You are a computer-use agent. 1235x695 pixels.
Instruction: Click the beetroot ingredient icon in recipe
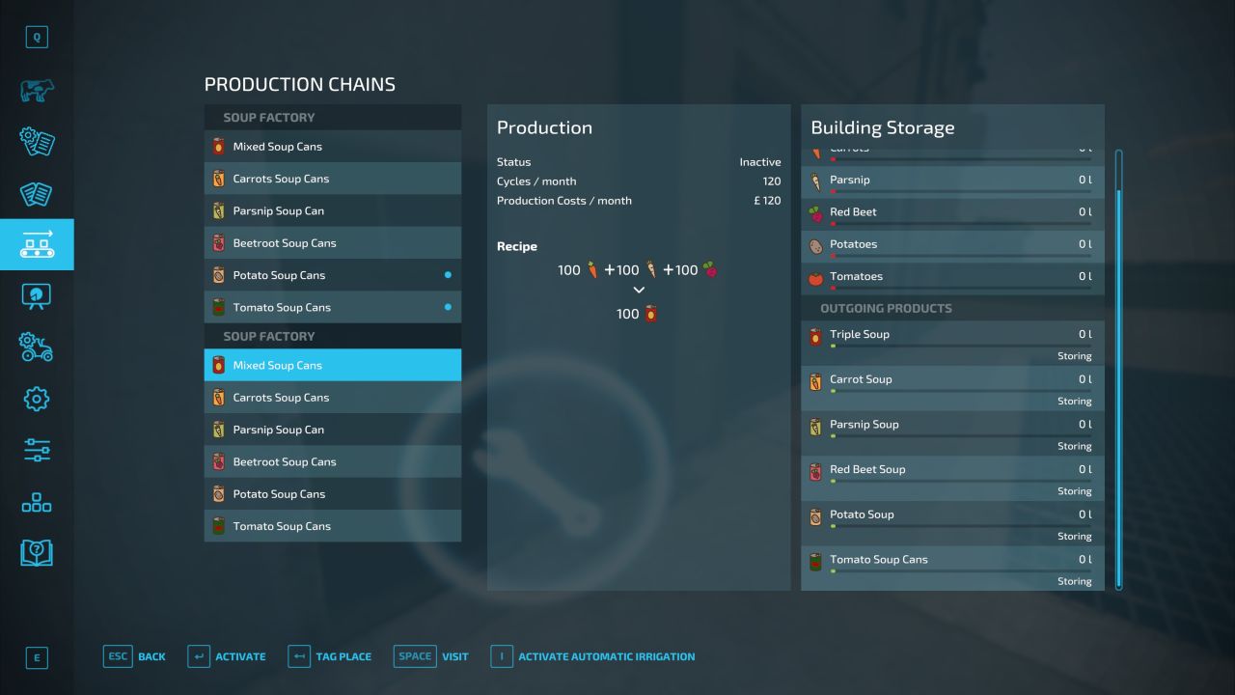[x=710, y=269]
